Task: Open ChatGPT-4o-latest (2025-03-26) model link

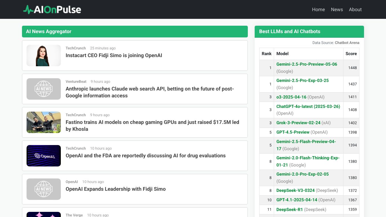Action: [x=308, y=107]
